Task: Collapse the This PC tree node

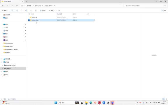Action: (2, 62)
